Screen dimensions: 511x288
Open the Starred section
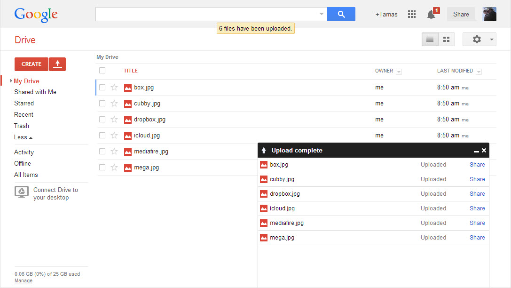24,104
